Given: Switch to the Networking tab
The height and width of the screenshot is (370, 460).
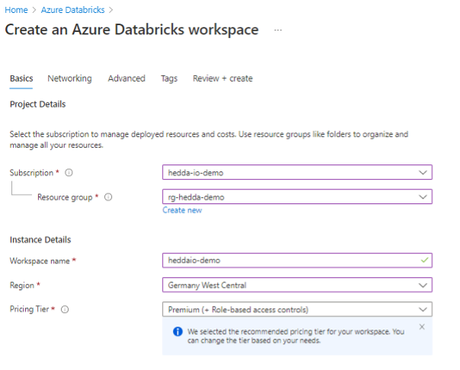Looking at the screenshot, I should pos(69,78).
